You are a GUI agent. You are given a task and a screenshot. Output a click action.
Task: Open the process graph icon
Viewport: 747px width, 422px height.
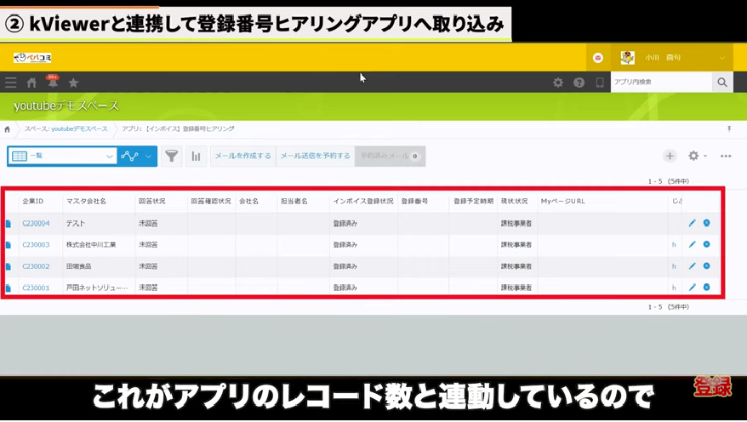click(129, 156)
